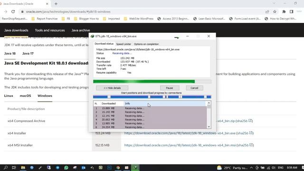Viewport: 304px width, 171px height.
Task: Open File Explorer from the taskbar
Action: click(x=23, y=168)
